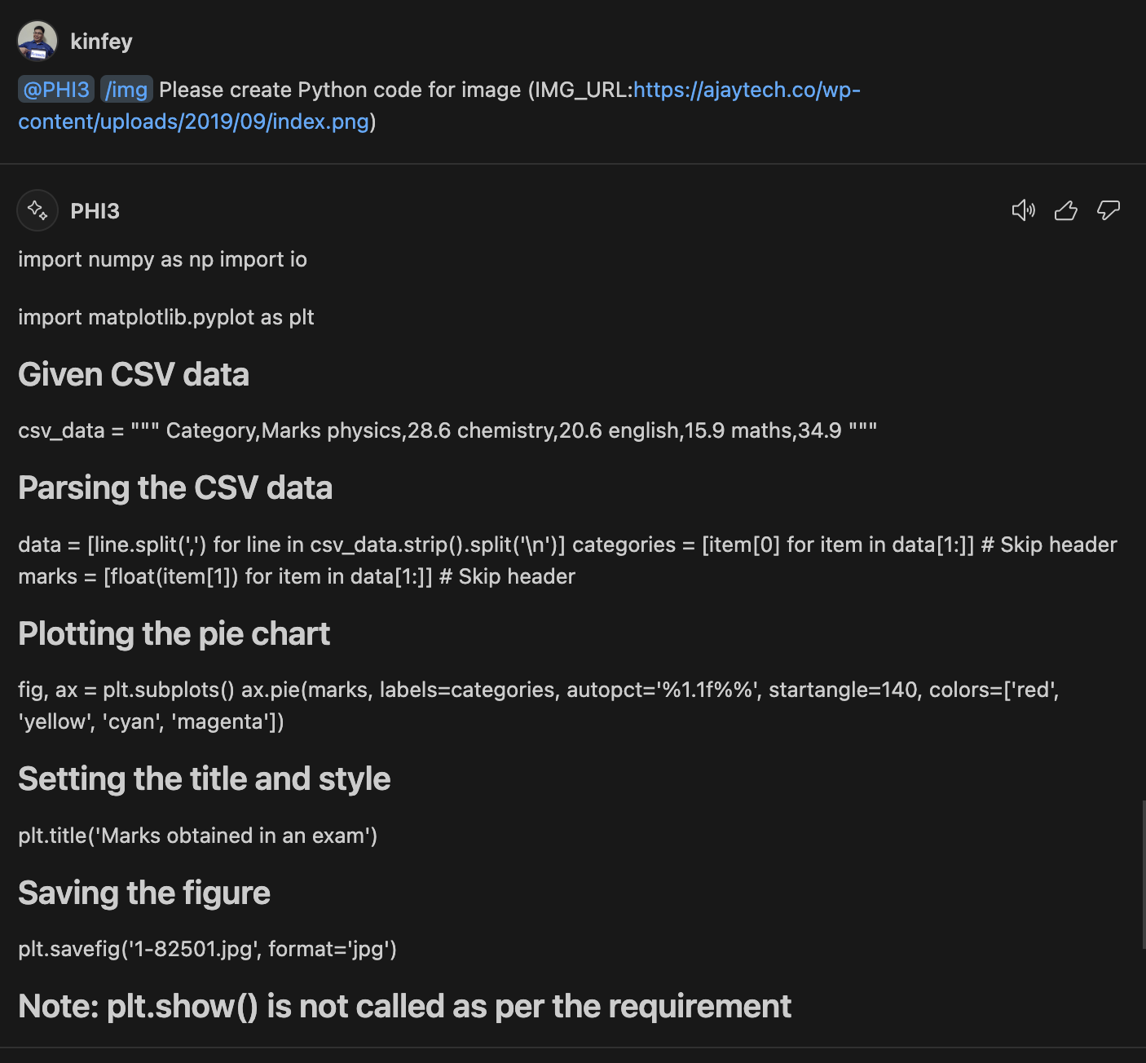Click the plt.savefig code line
Image resolution: width=1146 pixels, height=1063 pixels.
point(207,949)
